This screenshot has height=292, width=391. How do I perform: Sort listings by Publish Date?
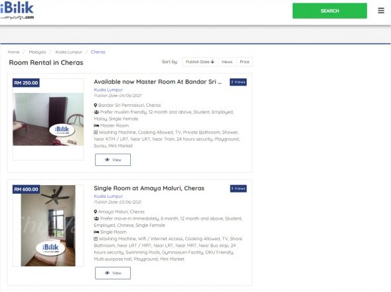(x=200, y=62)
